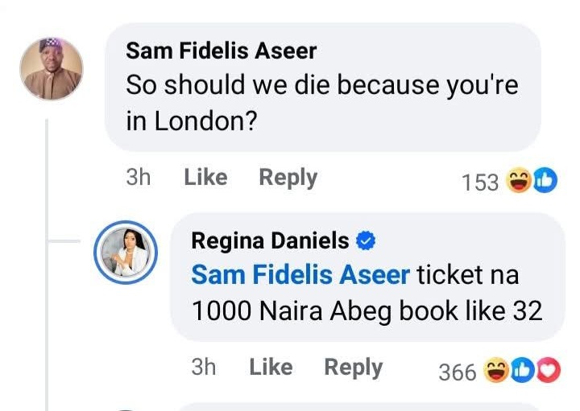The image size is (580, 411).
Task: Like Regina Daniels' reply
Action: click(271, 368)
